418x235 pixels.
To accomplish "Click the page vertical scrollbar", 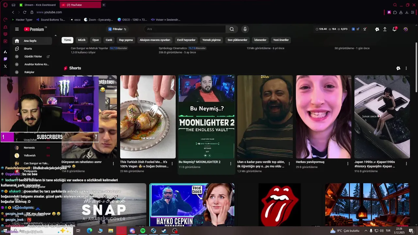I will (416, 67).
